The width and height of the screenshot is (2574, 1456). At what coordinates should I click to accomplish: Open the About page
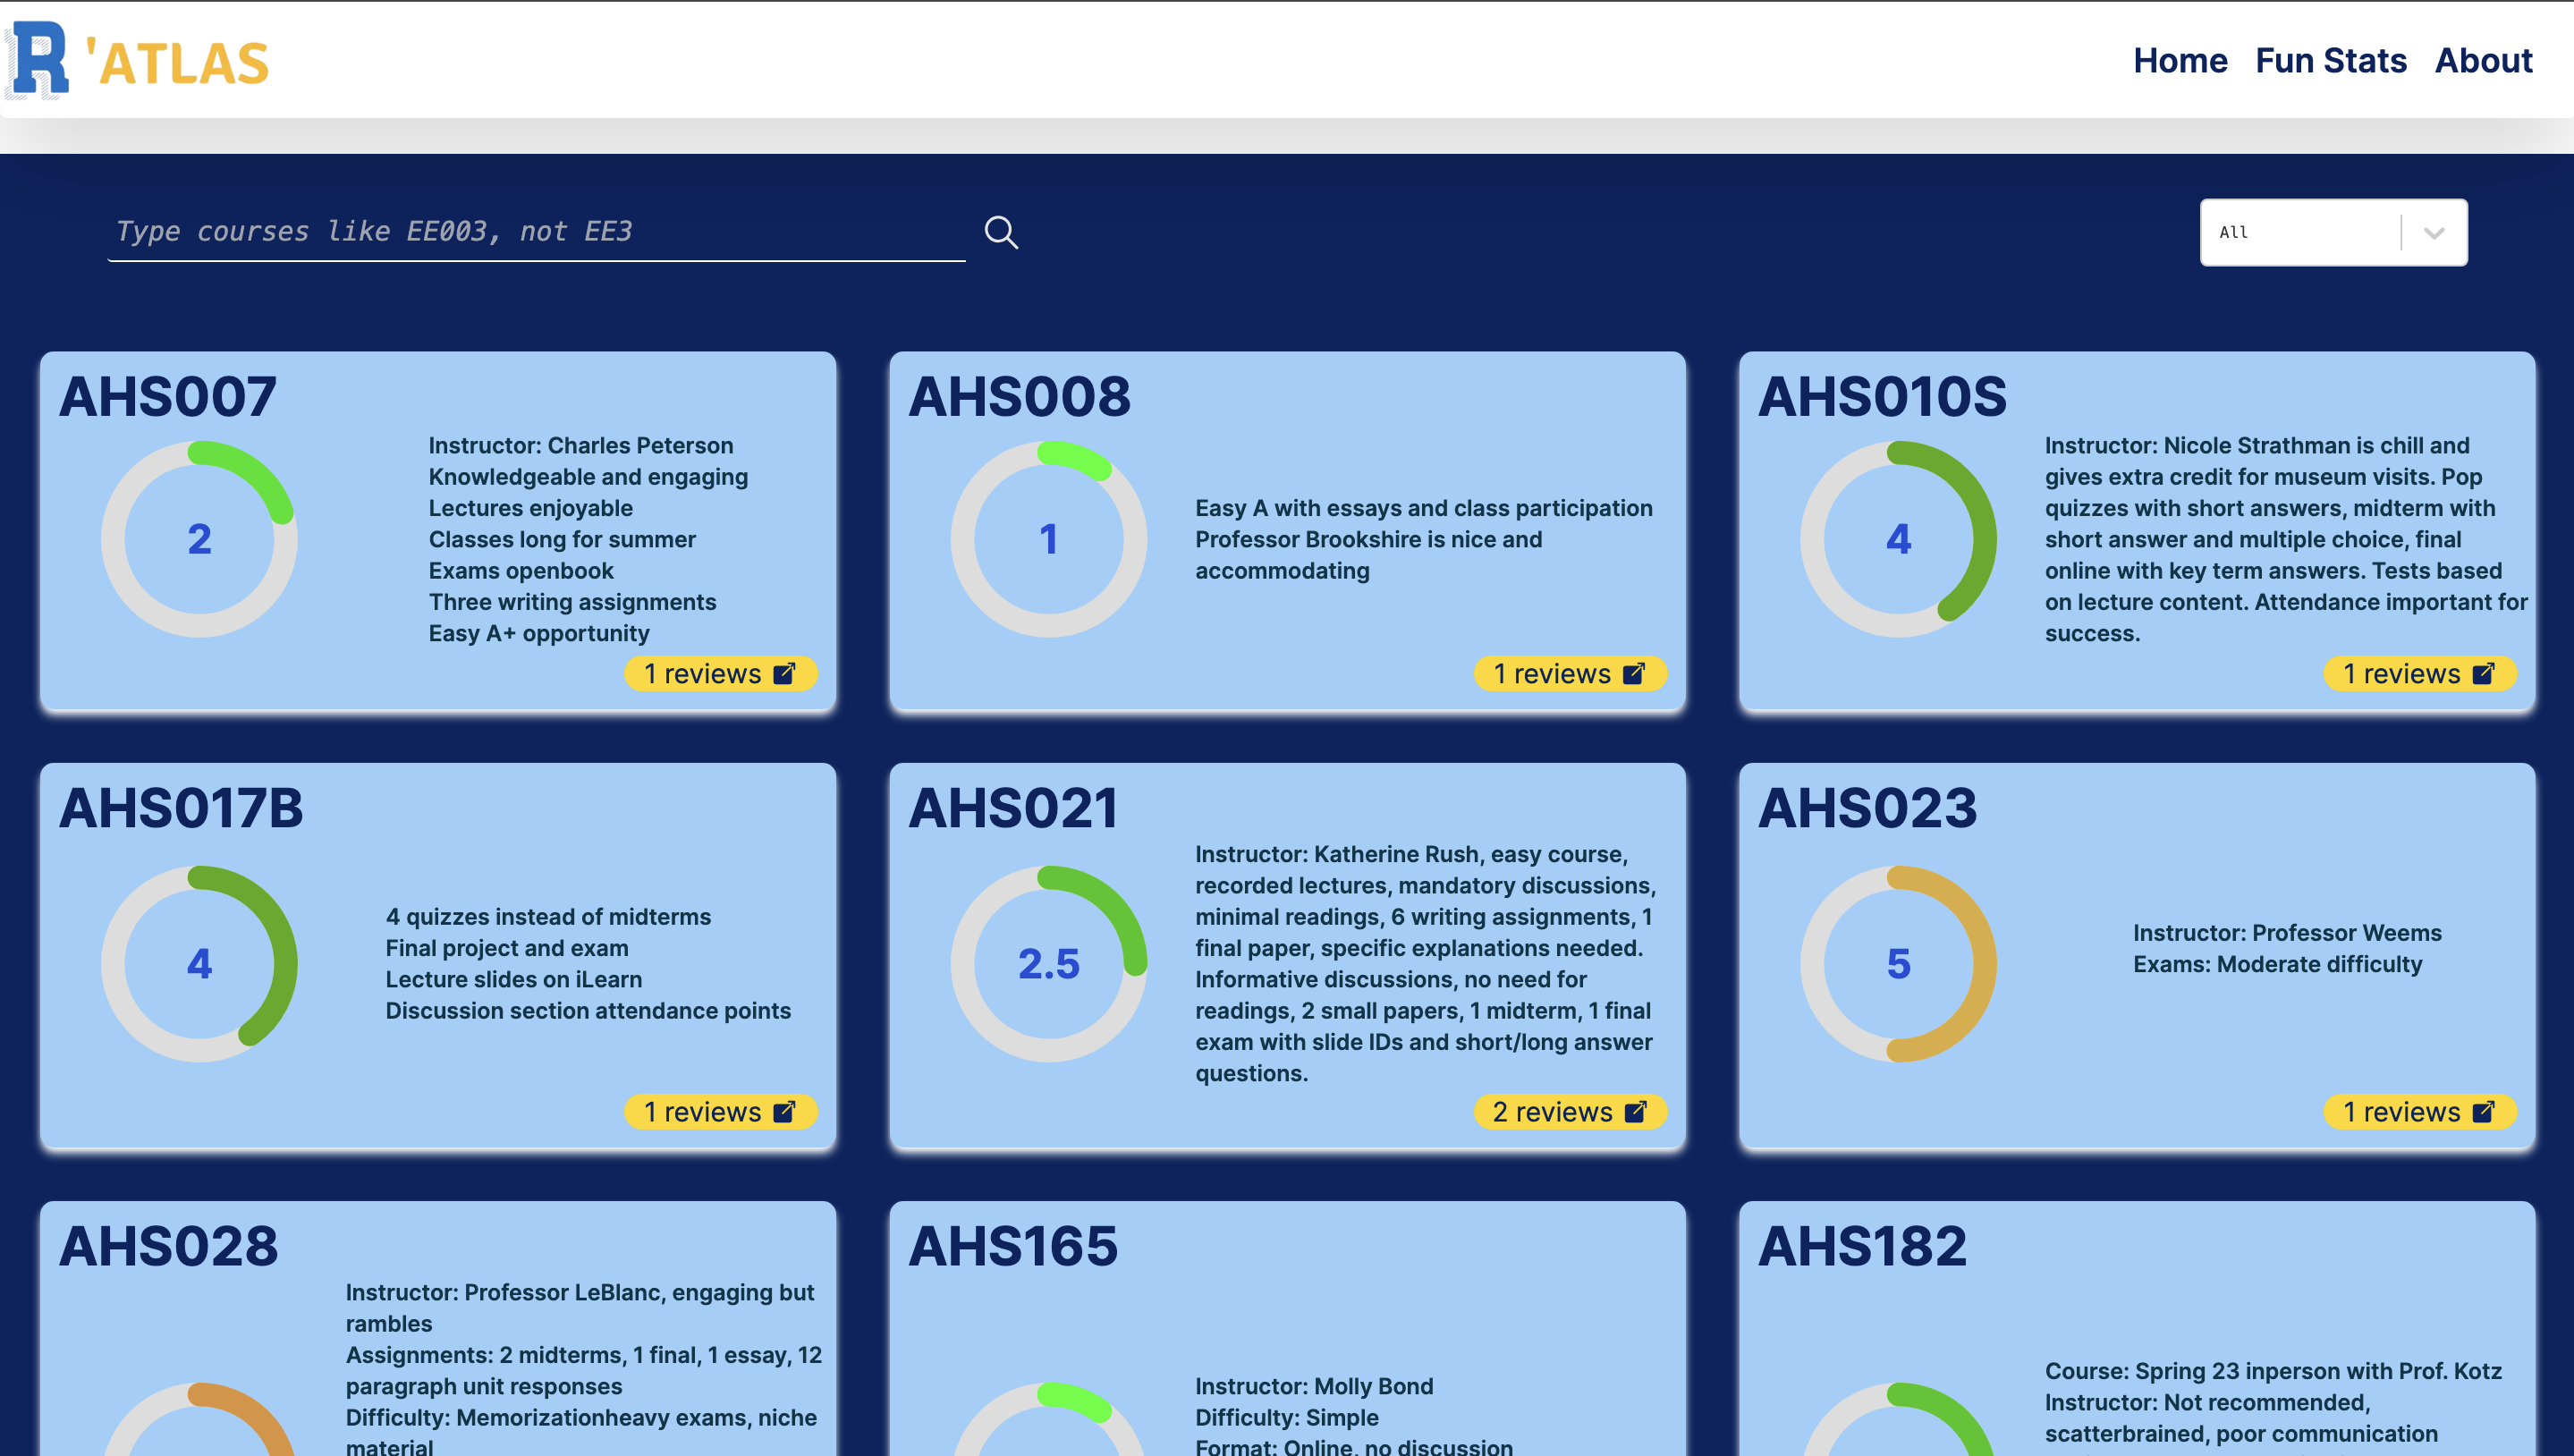point(2483,61)
